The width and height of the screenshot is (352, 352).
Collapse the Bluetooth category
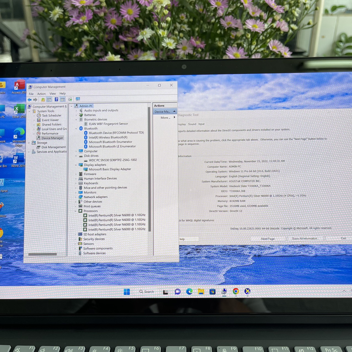pyautogui.click(x=76, y=129)
